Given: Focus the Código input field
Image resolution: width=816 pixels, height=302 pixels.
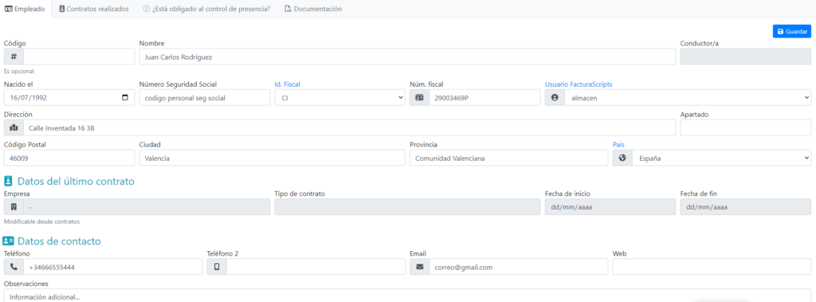Looking at the screenshot, I should (x=79, y=57).
